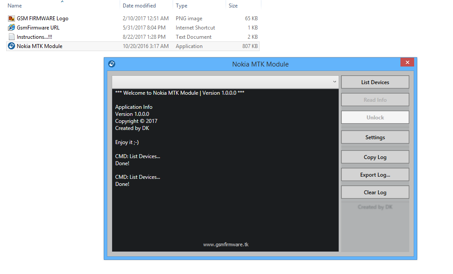Click the Enjoy it ;-) log line
The image size is (453, 274).
coord(127,142)
